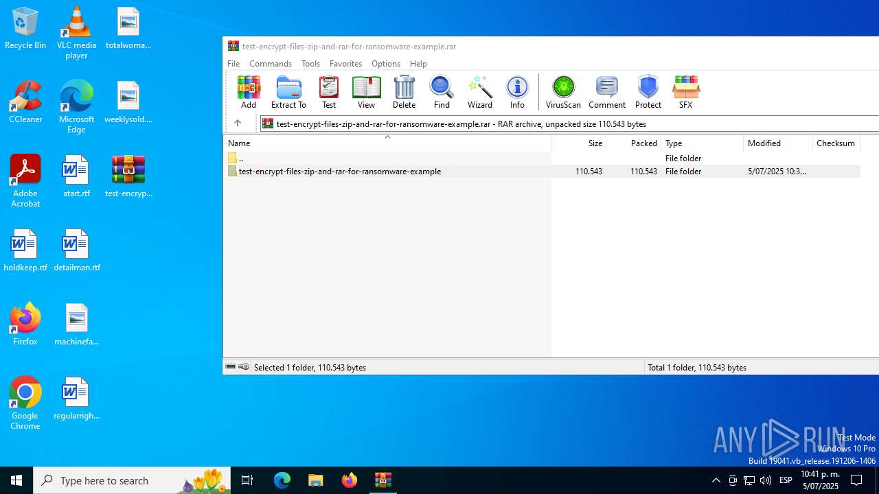Click the network tray icon
Screen dimensions: 879x494
click(749, 480)
